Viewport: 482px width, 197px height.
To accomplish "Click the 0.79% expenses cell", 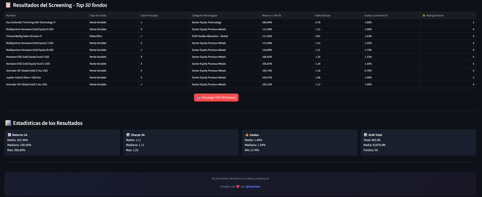I will click(x=392, y=71).
